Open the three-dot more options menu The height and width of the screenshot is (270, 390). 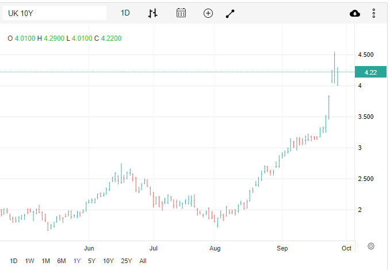coord(373,13)
